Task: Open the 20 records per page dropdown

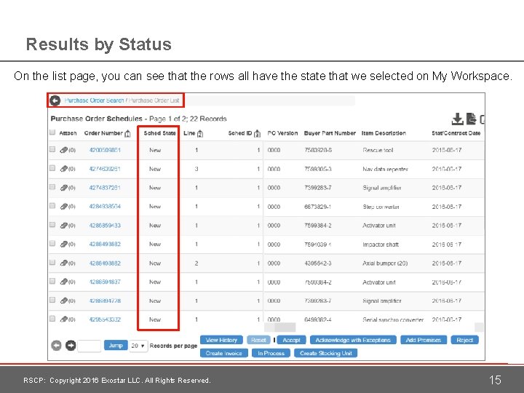Action: pyautogui.click(x=138, y=346)
